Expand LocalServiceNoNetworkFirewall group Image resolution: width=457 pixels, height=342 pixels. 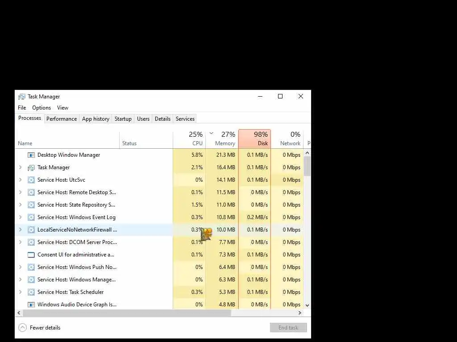pos(20,230)
